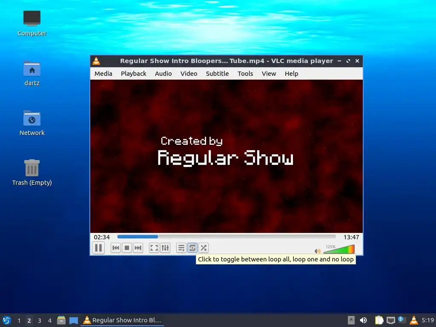Image resolution: width=436 pixels, height=327 pixels.
Task: Switch to workspace 4
Action: coord(50,320)
